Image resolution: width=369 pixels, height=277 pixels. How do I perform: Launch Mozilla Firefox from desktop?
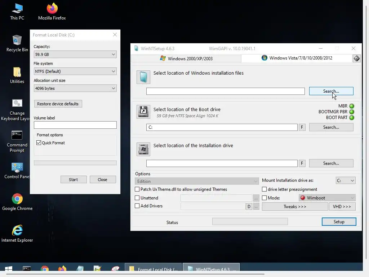pos(52,12)
